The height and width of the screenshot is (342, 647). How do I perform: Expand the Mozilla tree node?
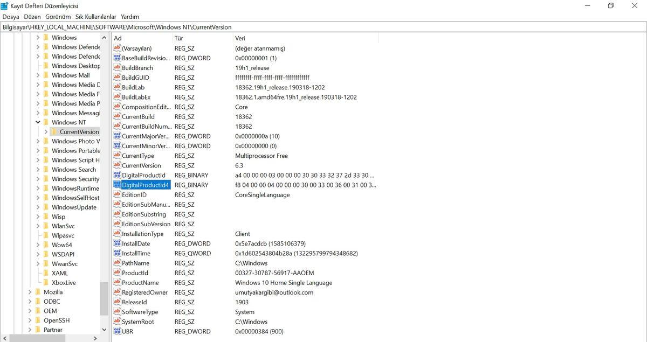[30, 291]
